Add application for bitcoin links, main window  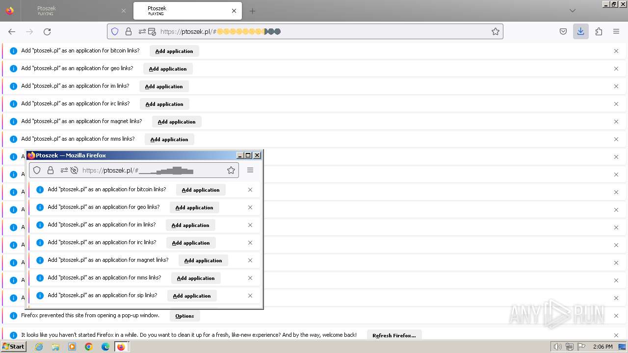[174, 51]
